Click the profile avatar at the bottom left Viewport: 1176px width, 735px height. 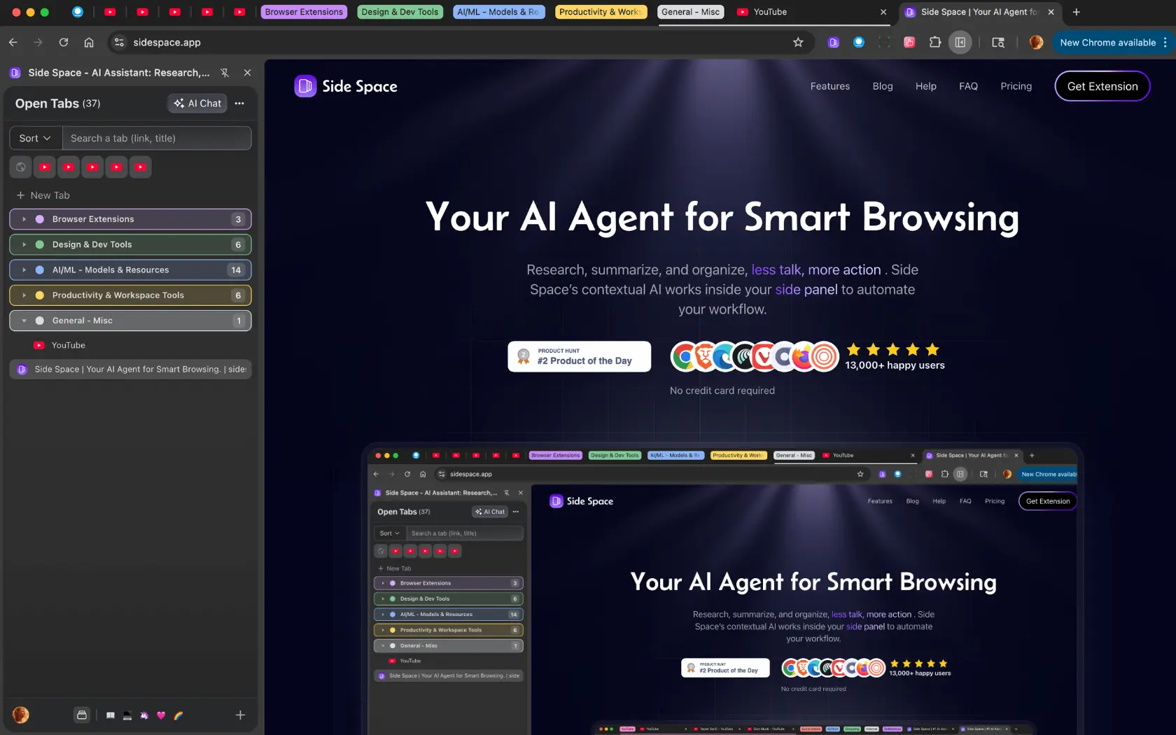tap(20, 714)
